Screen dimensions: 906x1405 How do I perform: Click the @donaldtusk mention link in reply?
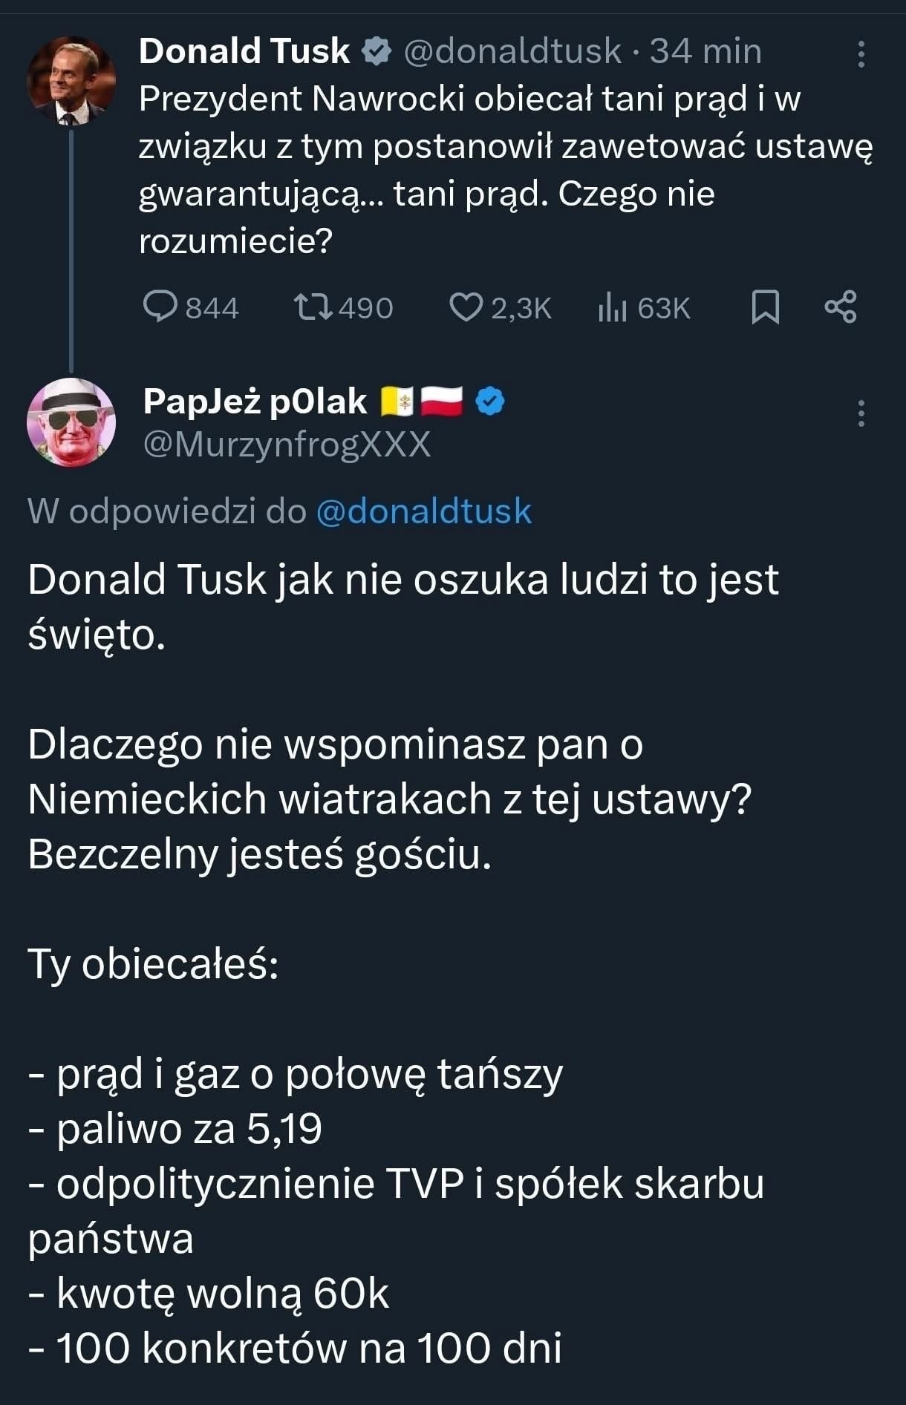pos(424,511)
